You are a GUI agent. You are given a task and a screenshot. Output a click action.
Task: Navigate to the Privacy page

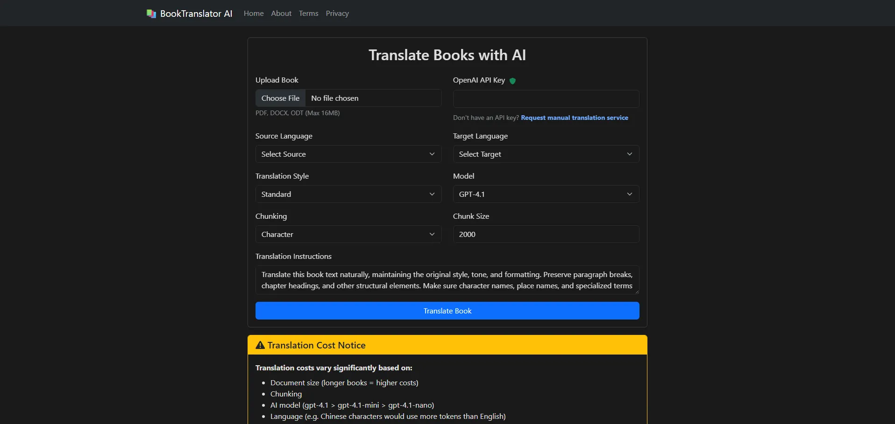coord(337,14)
